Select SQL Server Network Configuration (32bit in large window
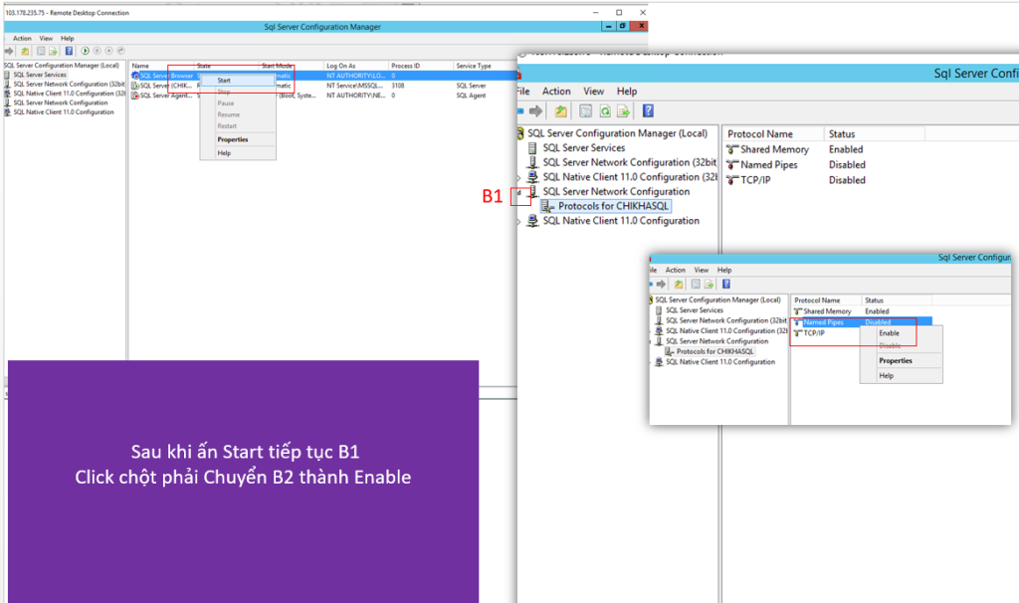The width and height of the screenshot is (1019, 603). click(x=629, y=162)
